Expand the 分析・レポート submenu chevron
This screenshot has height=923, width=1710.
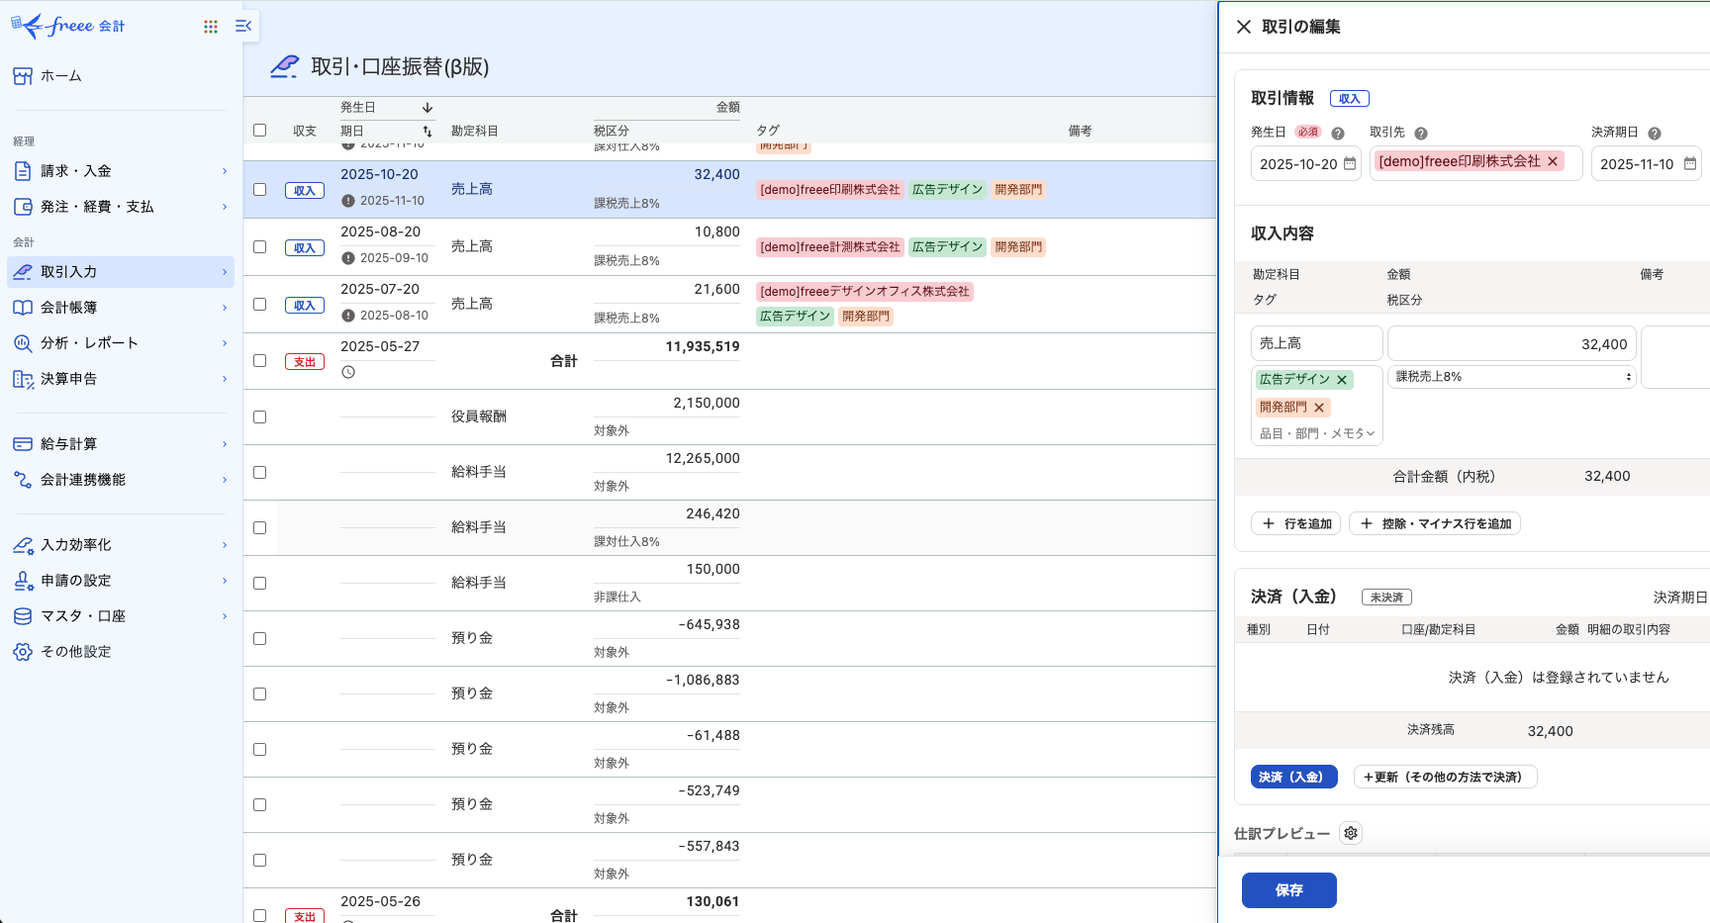[225, 343]
